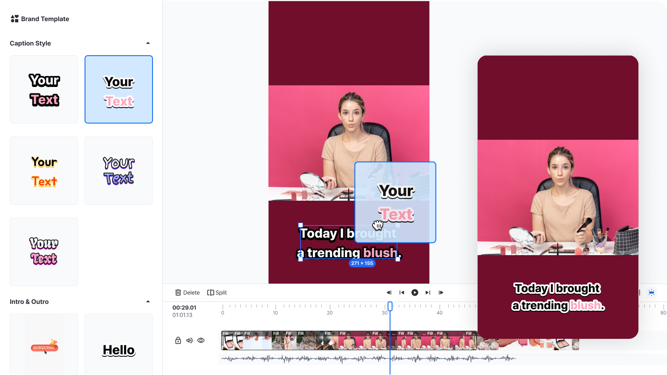
Task: Collapse the Intro & Outro section
Action: 148,301
